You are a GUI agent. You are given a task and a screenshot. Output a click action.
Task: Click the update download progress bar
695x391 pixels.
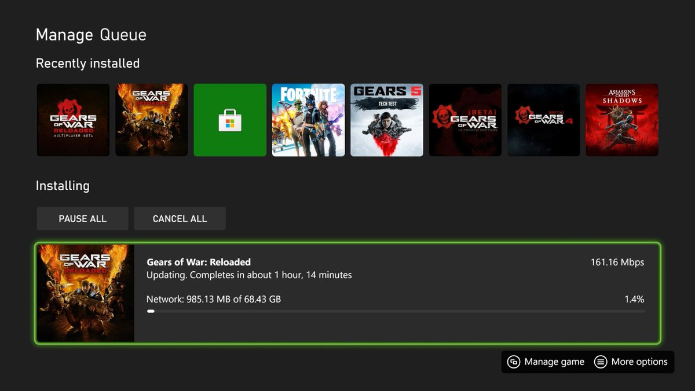pyautogui.click(x=396, y=311)
